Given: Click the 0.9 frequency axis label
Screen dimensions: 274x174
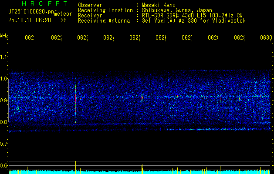Looking at the screenshot, I should [x=3, y=100].
